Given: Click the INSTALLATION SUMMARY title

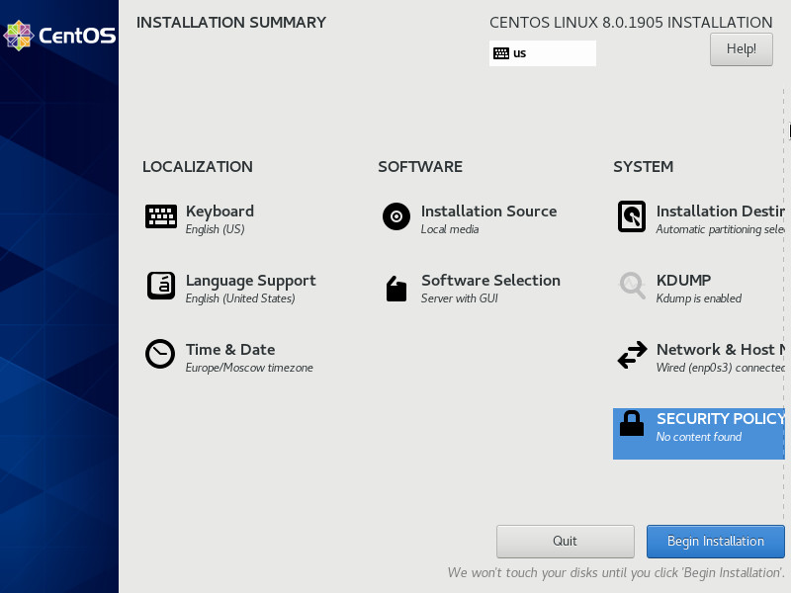Looking at the screenshot, I should click(231, 23).
